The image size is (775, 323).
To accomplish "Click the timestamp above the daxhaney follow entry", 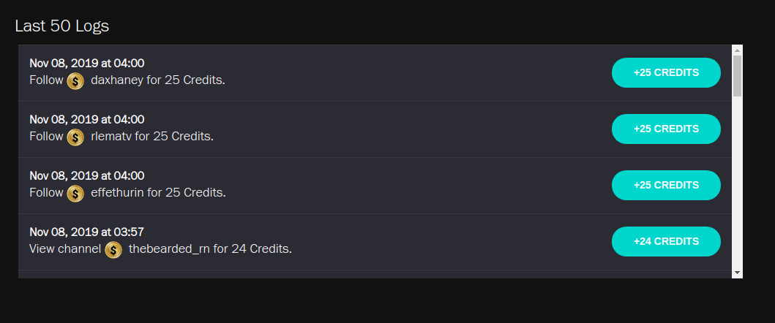I will click(x=86, y=64).
